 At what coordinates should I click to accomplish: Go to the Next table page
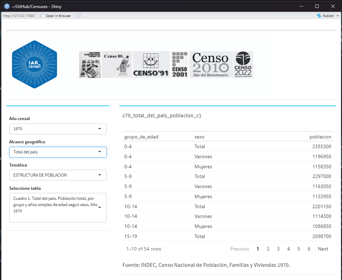pyautogui.click(x=323, y=249)
